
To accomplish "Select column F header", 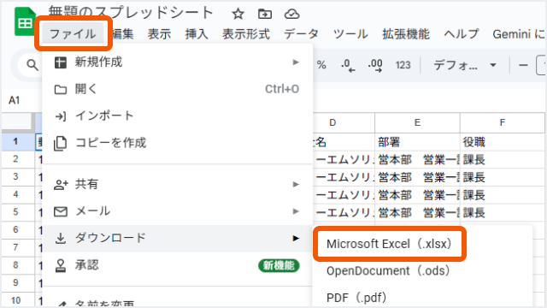I will pos(502,122).
